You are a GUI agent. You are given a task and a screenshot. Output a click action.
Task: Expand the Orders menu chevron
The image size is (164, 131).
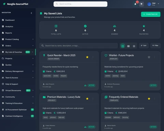coord(33,46)
